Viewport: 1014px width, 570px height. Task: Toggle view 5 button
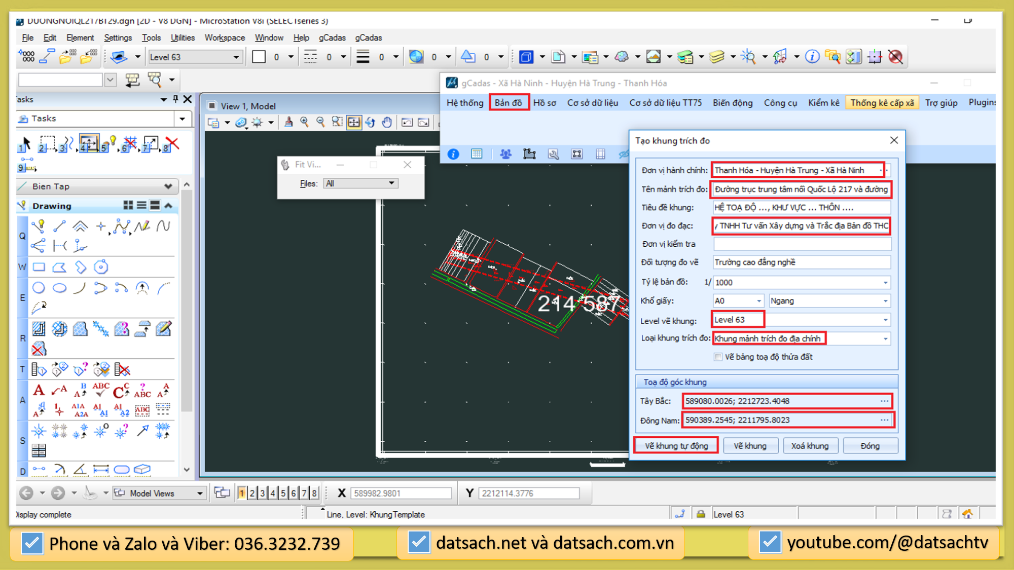coord(283,493)
